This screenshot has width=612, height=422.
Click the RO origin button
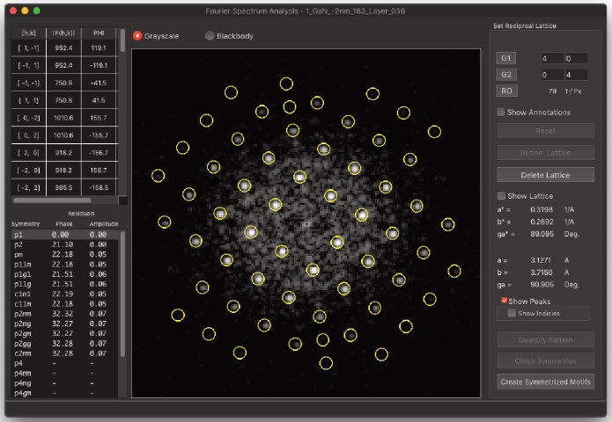506,91
